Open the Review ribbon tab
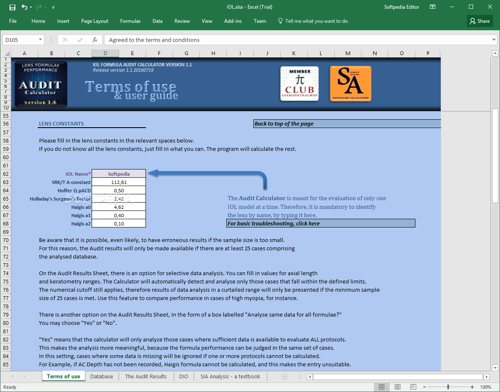This screenshot has height=392, width=500. (x=182, y=21)
